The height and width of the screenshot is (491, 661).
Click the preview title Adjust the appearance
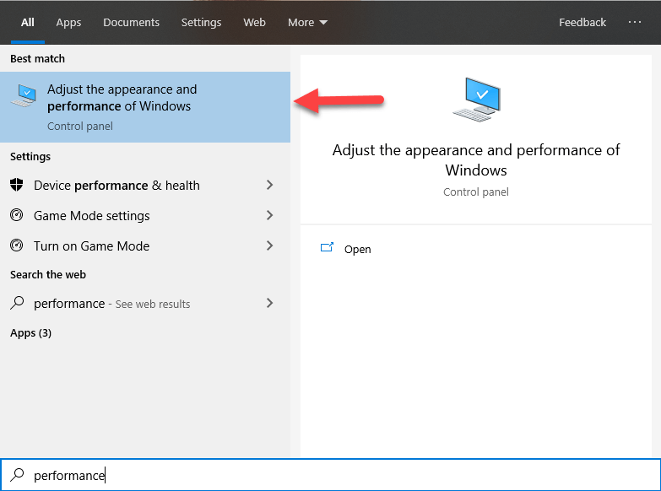[476, 159]
